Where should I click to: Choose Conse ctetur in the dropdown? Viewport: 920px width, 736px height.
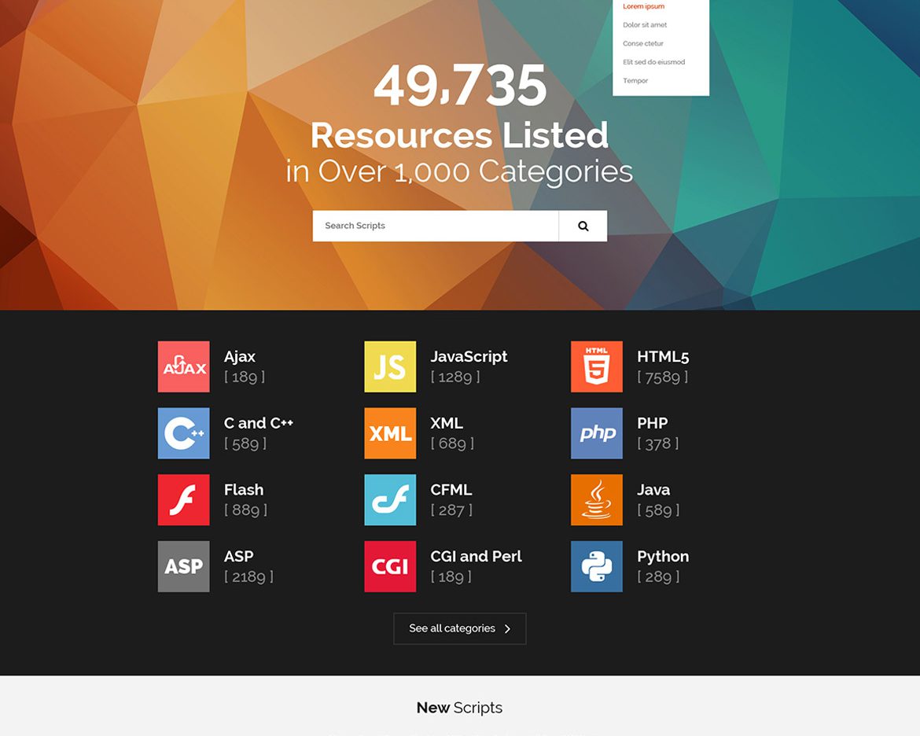643,43
